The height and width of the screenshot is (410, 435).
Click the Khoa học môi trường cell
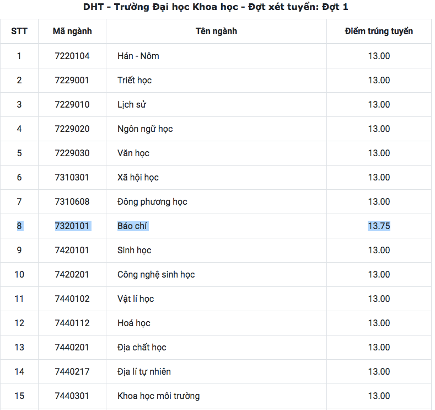coord(158,396)
